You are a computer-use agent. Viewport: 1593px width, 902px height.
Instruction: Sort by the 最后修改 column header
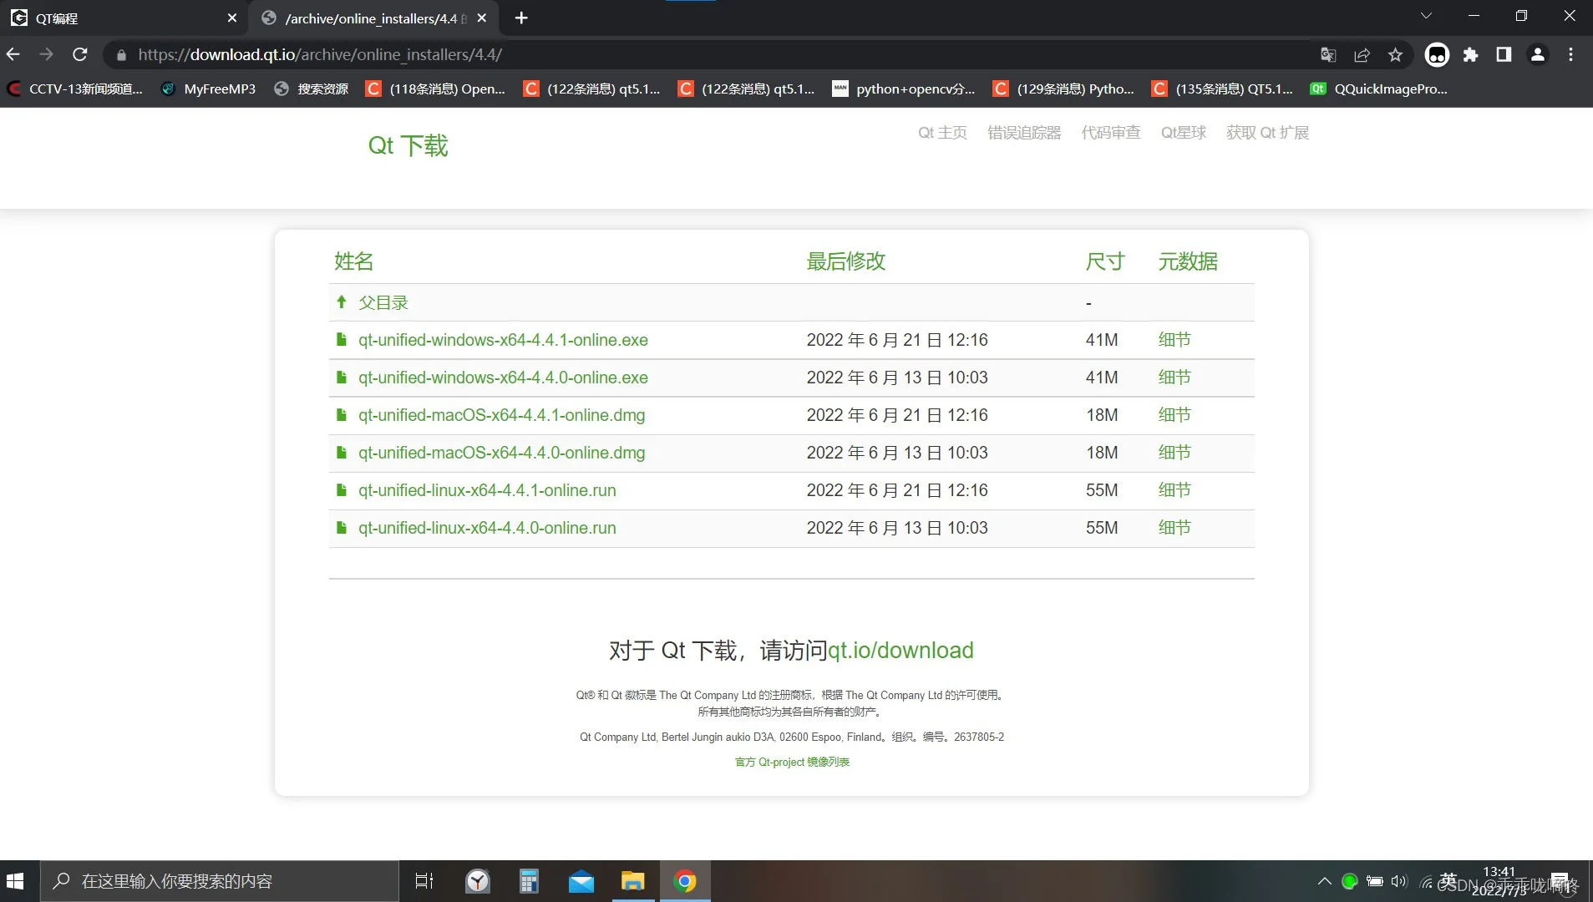pyautogui.click(x=845, y=261)
